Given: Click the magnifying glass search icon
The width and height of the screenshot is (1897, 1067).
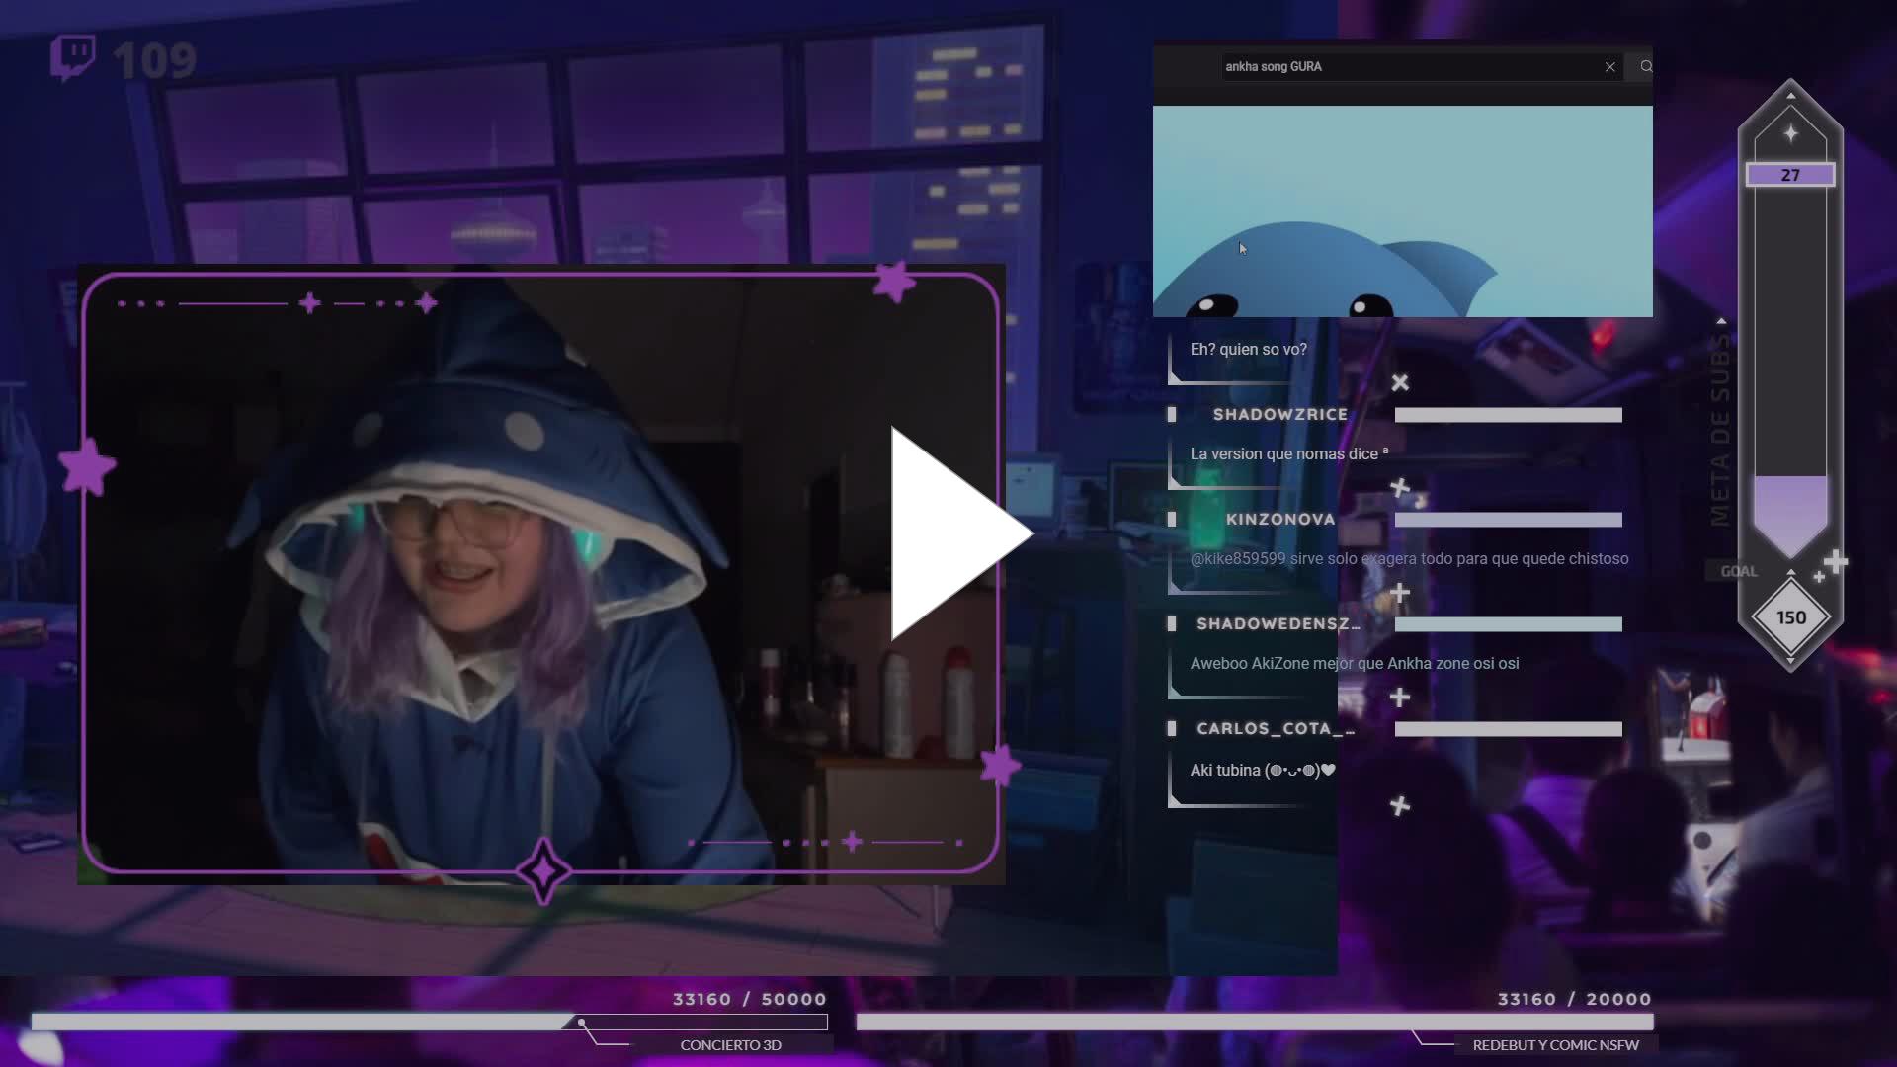Looking at the screenshot, I should (x=1644, y=66).
